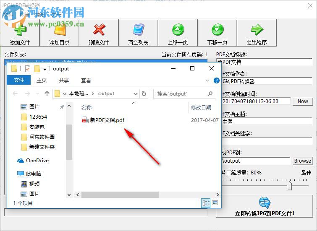The width and height of the screenshot is (317, 231).
Task: Adjust the 压缩质量 slider thumb
Action: pos(290,186)
